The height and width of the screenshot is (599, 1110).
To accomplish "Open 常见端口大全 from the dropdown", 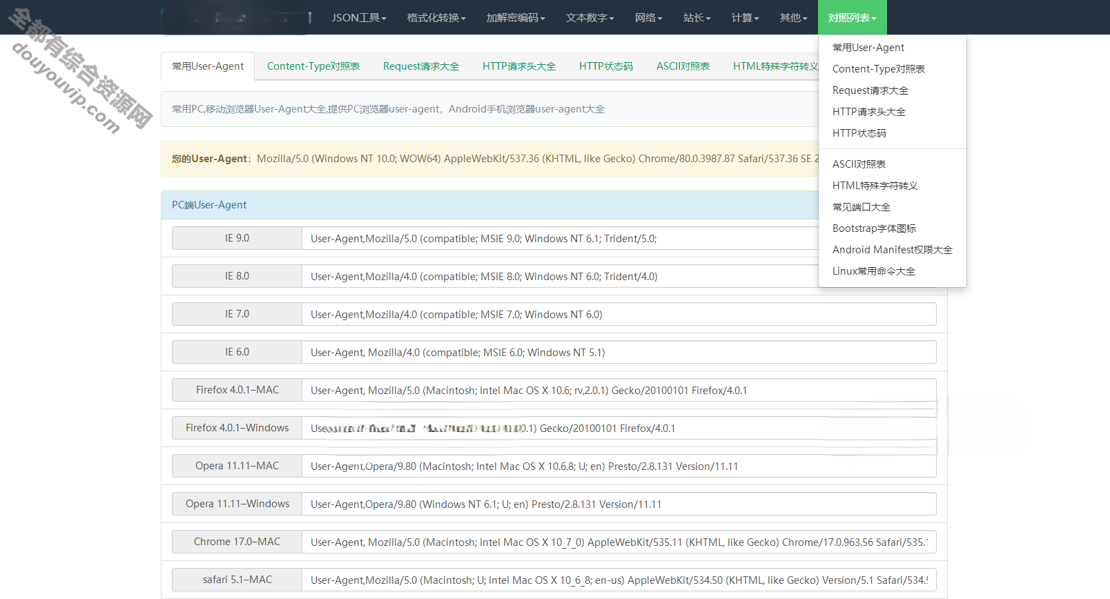I will [x=892, y=207].
